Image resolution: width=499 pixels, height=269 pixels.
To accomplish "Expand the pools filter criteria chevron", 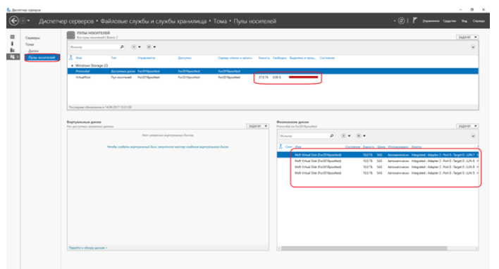I will 473,47.
